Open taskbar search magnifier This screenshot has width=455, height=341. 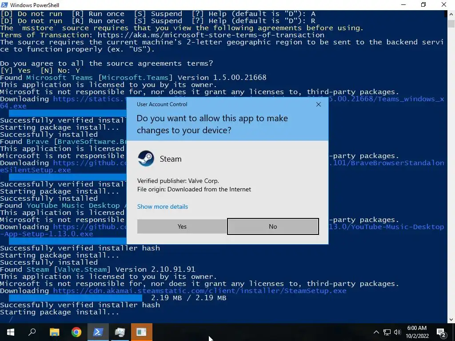coord(32,332)
